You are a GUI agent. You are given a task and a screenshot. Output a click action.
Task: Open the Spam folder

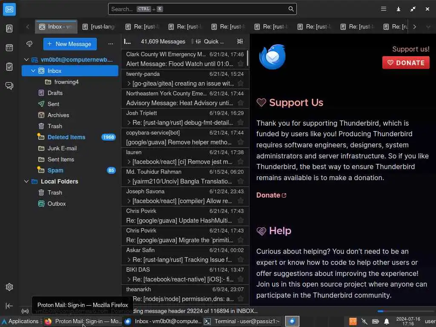click(70, 170)
